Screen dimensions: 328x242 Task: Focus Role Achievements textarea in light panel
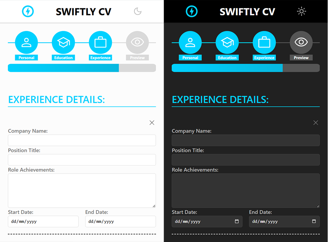(82, 190)
